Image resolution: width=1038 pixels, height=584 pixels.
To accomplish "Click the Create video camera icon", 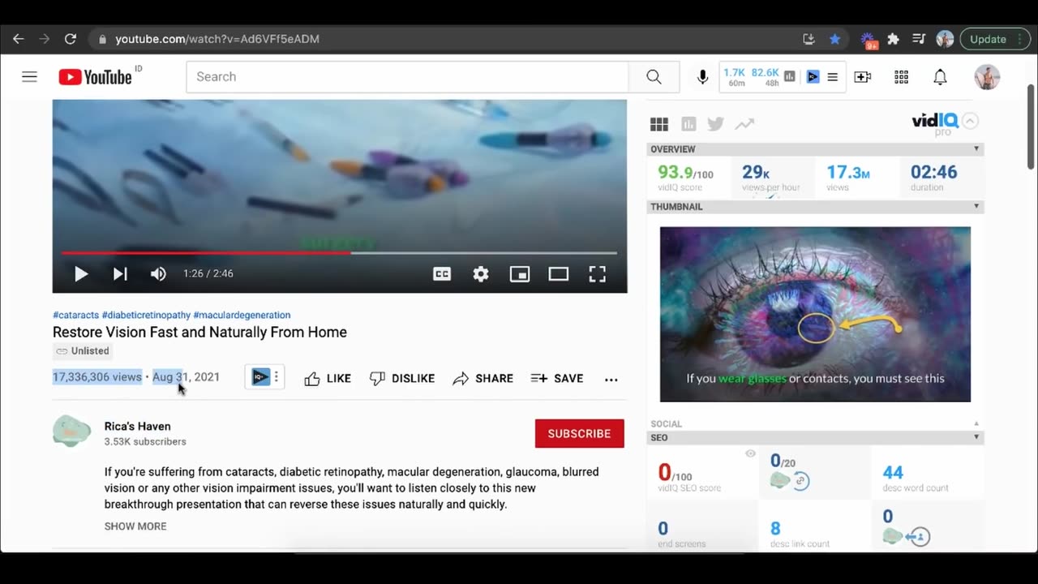I will click(863, 77).
